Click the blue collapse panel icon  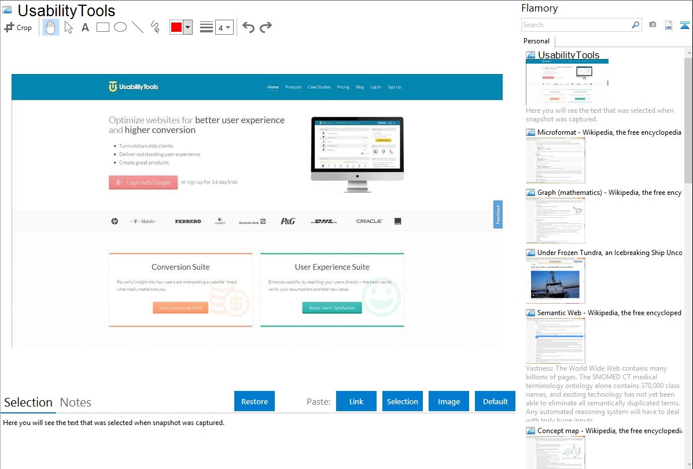pyautogui.click(x=684, y=25)
